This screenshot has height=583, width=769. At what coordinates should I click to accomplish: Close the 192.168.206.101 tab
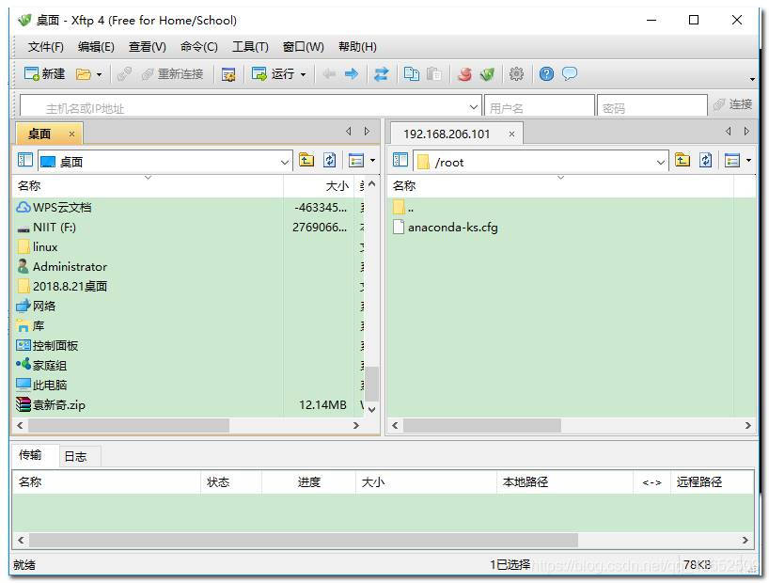511,134
